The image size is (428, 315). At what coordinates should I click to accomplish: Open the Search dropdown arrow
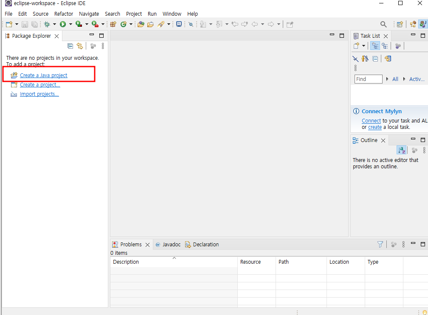point(169,24)
